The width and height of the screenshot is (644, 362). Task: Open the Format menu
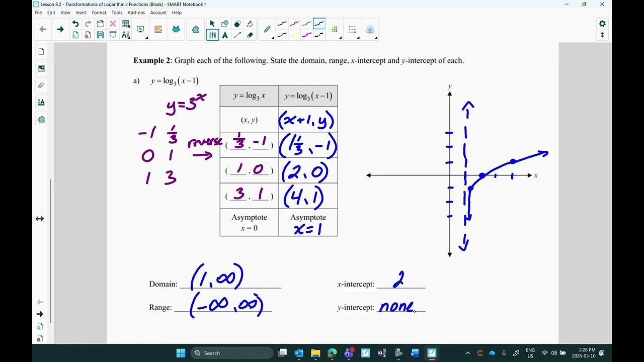(x=99, y=13)
